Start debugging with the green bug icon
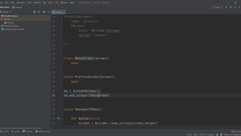This screenshot has width=241, height=136. tap(231, 7)
